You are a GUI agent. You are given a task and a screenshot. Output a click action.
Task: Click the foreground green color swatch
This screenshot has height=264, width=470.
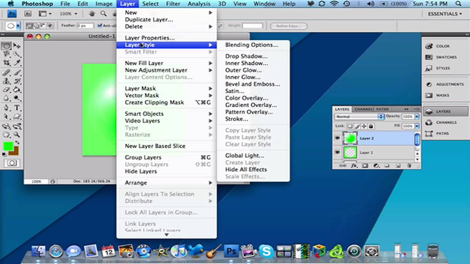click(x=7, y=146)
